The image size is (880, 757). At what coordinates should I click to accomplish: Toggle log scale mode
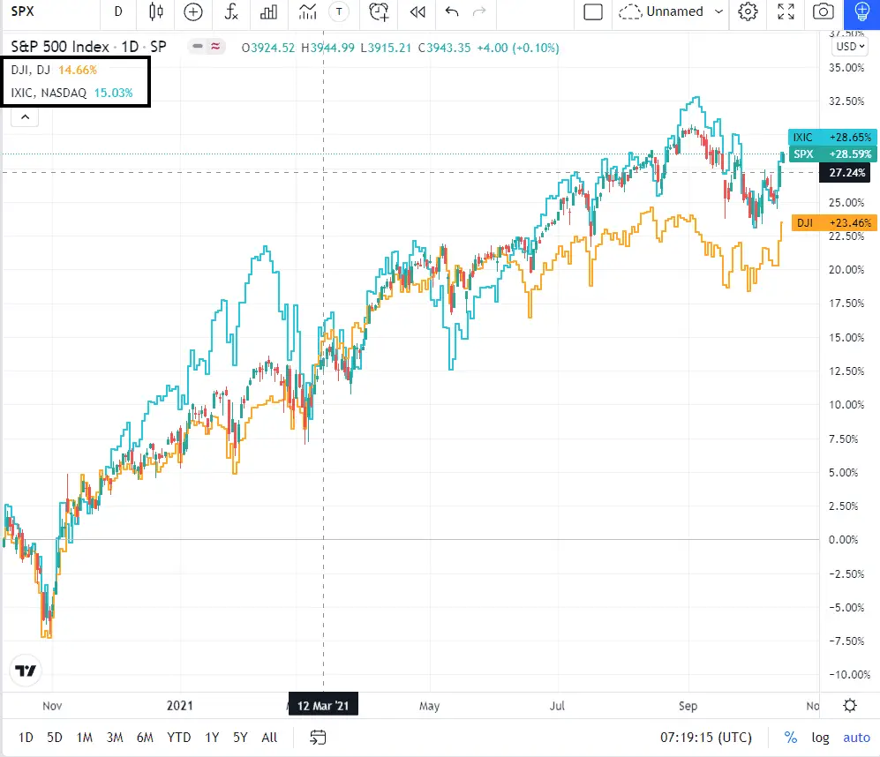820,738
